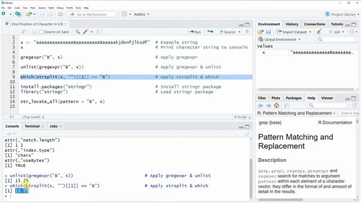Click the editor find magnifier icon

click(x=77, y=32)
